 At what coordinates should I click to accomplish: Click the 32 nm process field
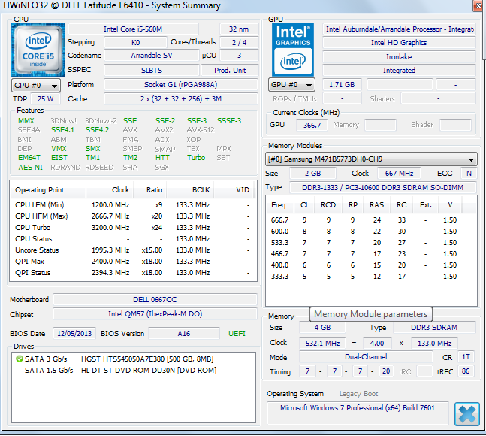click(239, 29)
